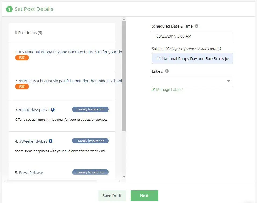Click info icon next to Scheduled Date & Time
Viewport: 257px width, 203px height.
(196, 26)
